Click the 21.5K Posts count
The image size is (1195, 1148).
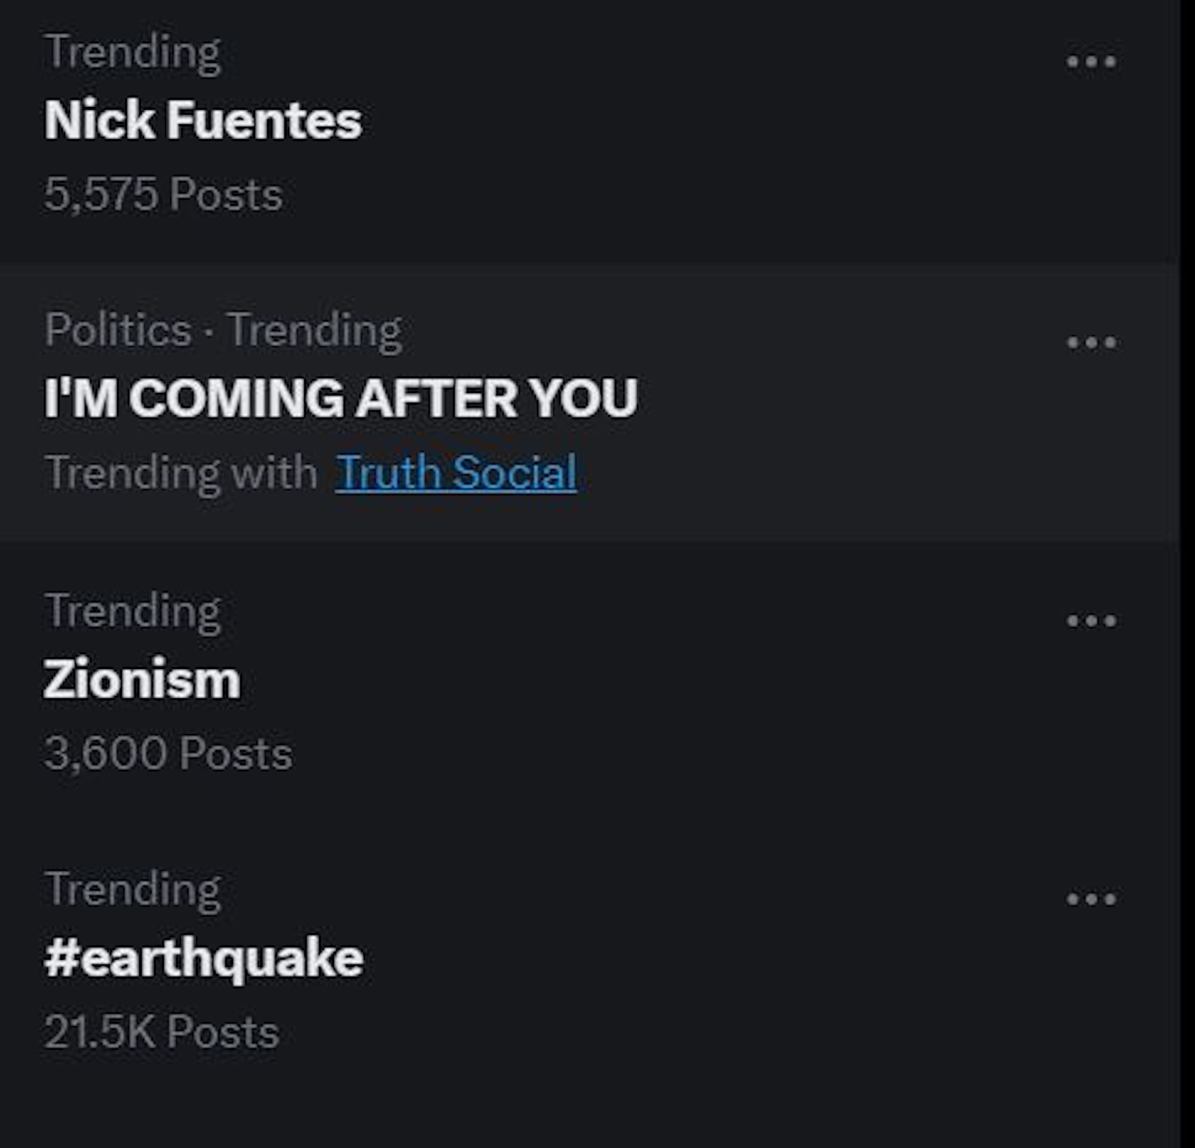(x=161, y=1032)
